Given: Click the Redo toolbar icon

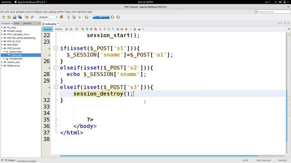Looking at the screenshot, I should (x=32, y=17).
